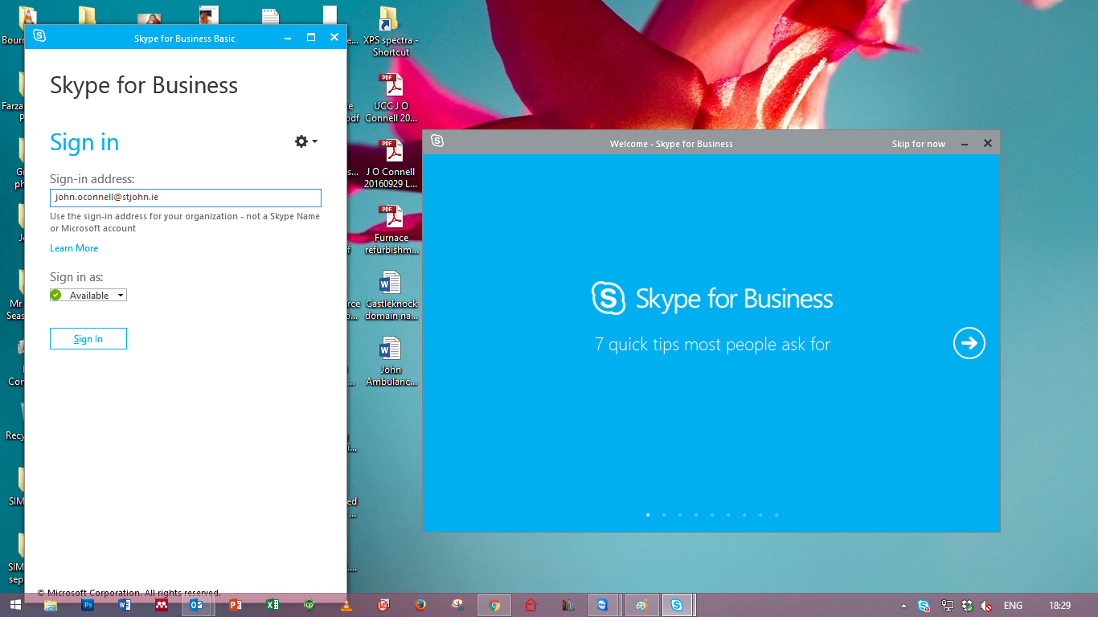Expand the arrow next to the gear icon
The height and width of the screenshot is (617, 1098).
coord(314,141)
